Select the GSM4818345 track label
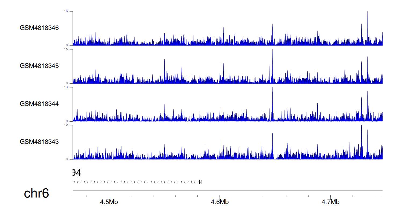The width and height of the screenshot is (403, 209). pyautogui.click(x=39, y=66)
